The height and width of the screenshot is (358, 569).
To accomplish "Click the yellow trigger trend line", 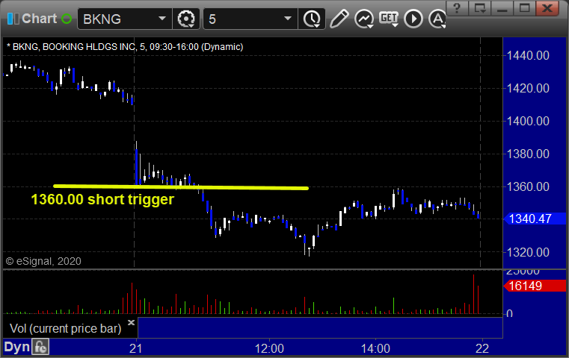I will [181, 187].
